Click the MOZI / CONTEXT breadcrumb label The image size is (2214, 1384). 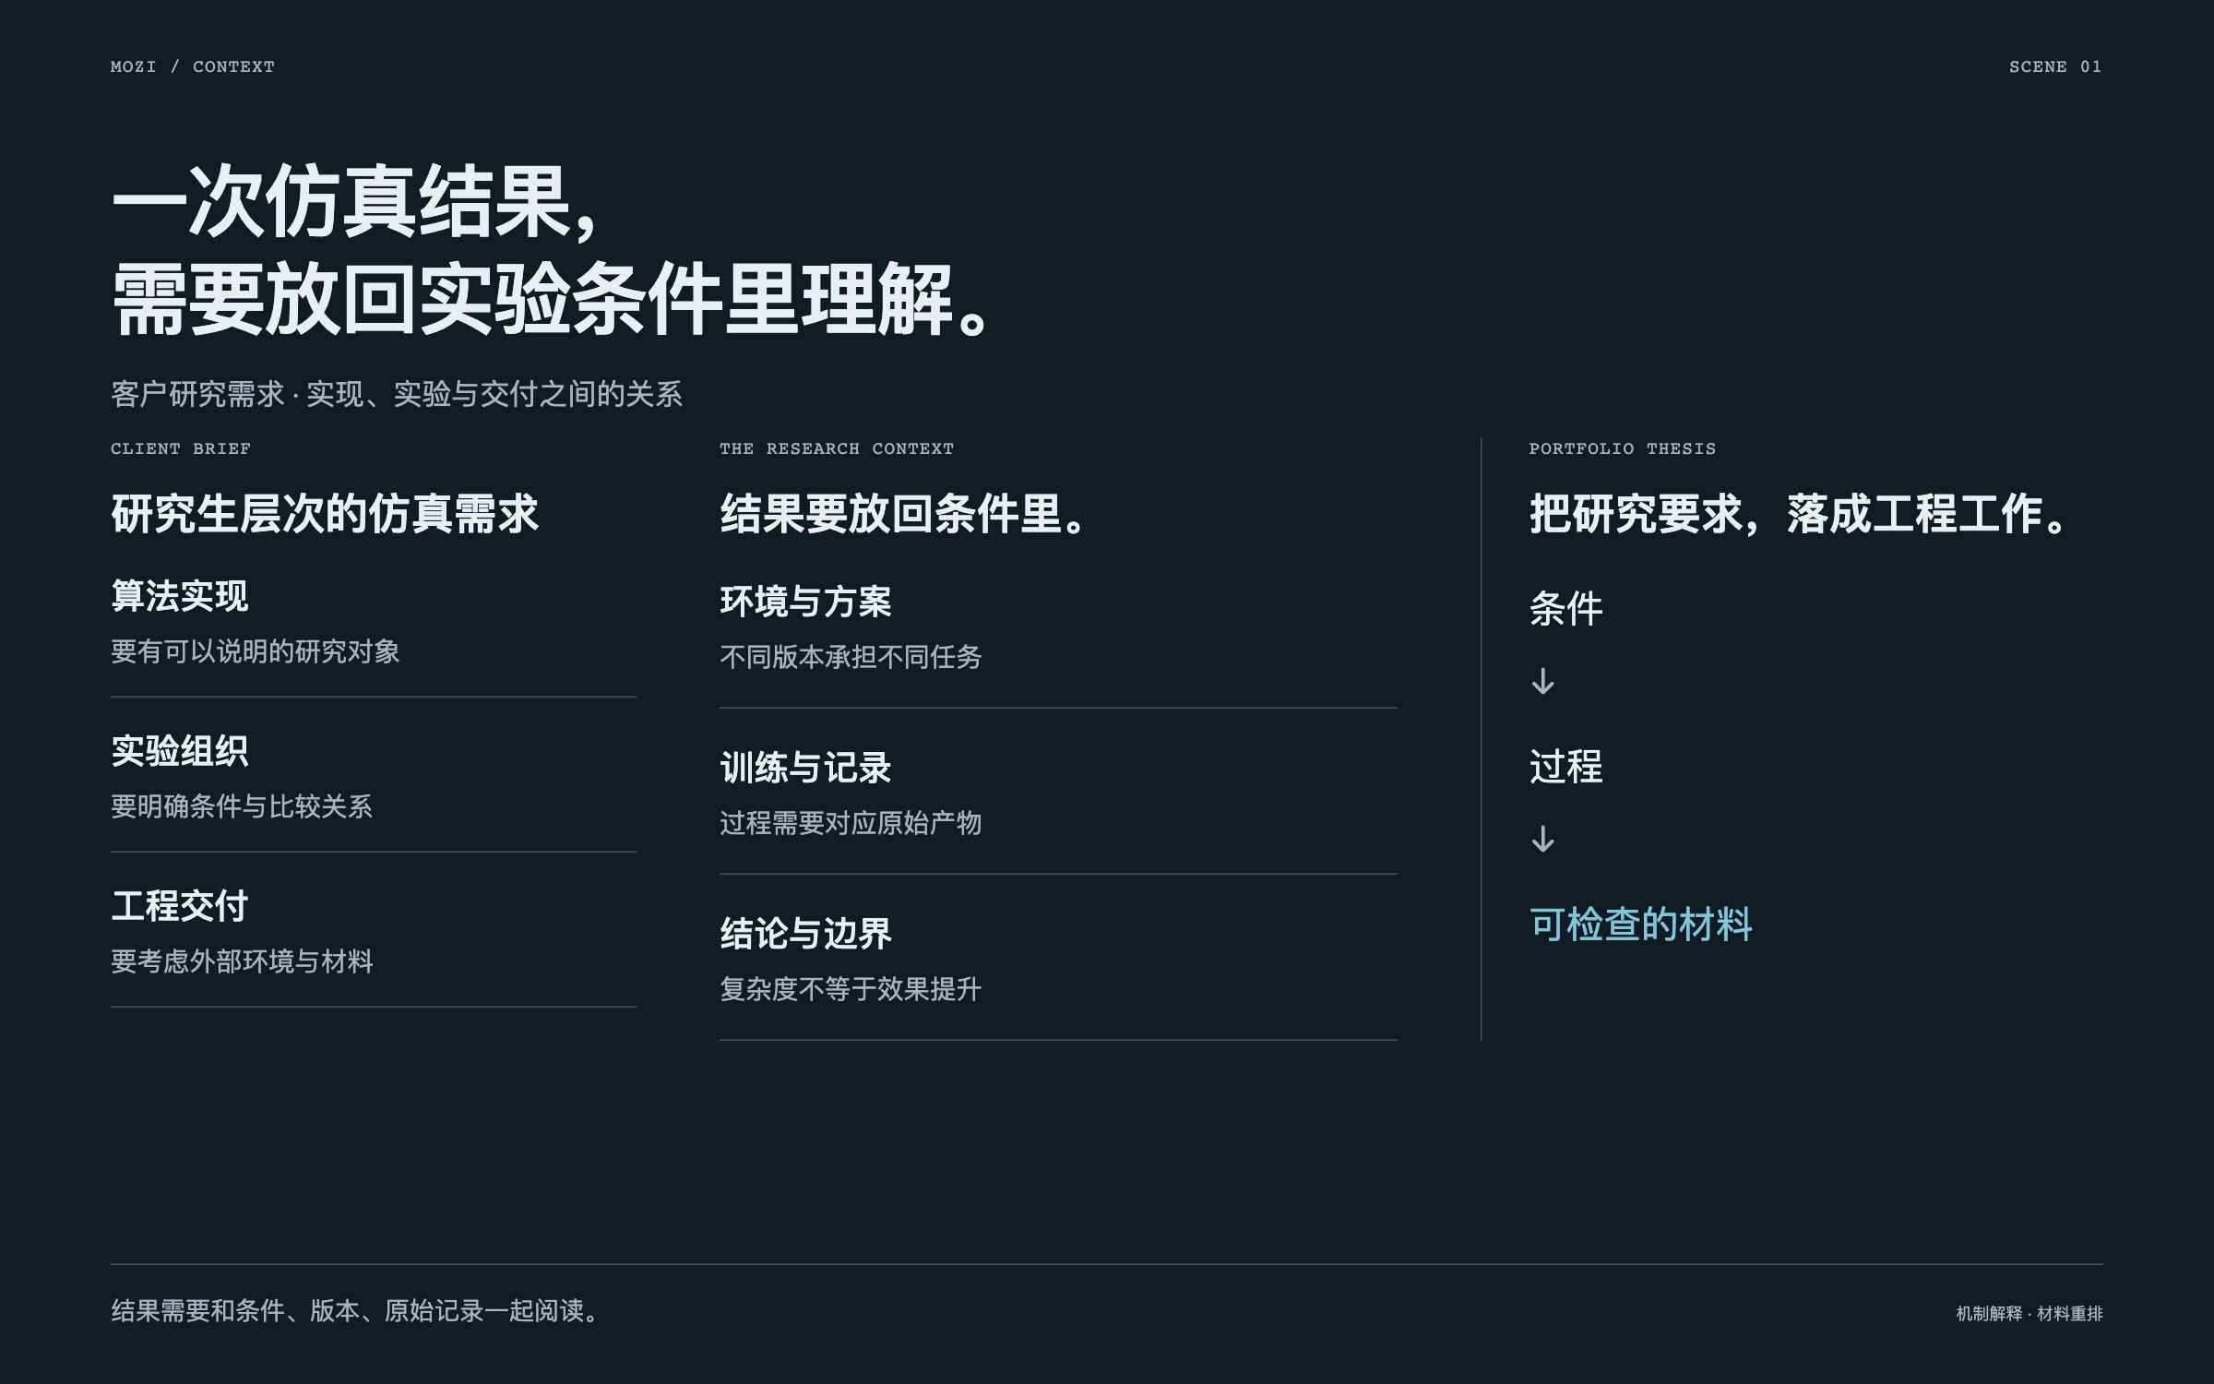[x=192, y=66]
